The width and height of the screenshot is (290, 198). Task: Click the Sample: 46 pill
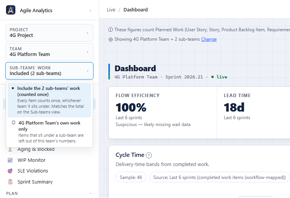pyautogui.click(x=131, y=177)
